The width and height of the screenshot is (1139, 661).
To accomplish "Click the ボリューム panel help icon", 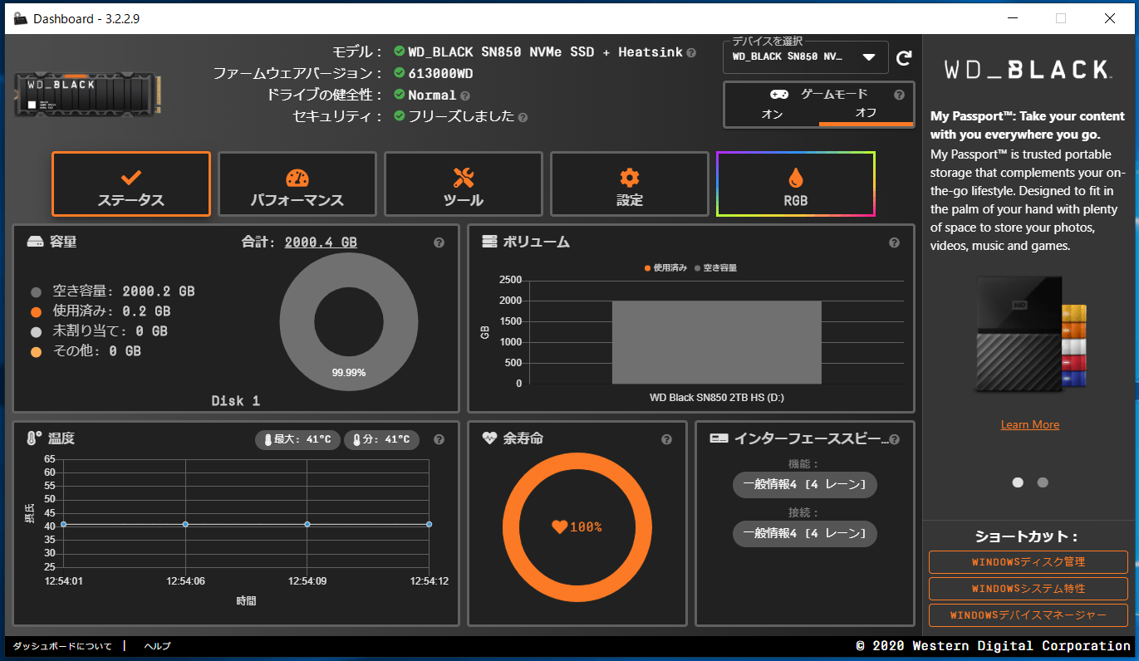I will pyautogui.click(x=894, y=242).
